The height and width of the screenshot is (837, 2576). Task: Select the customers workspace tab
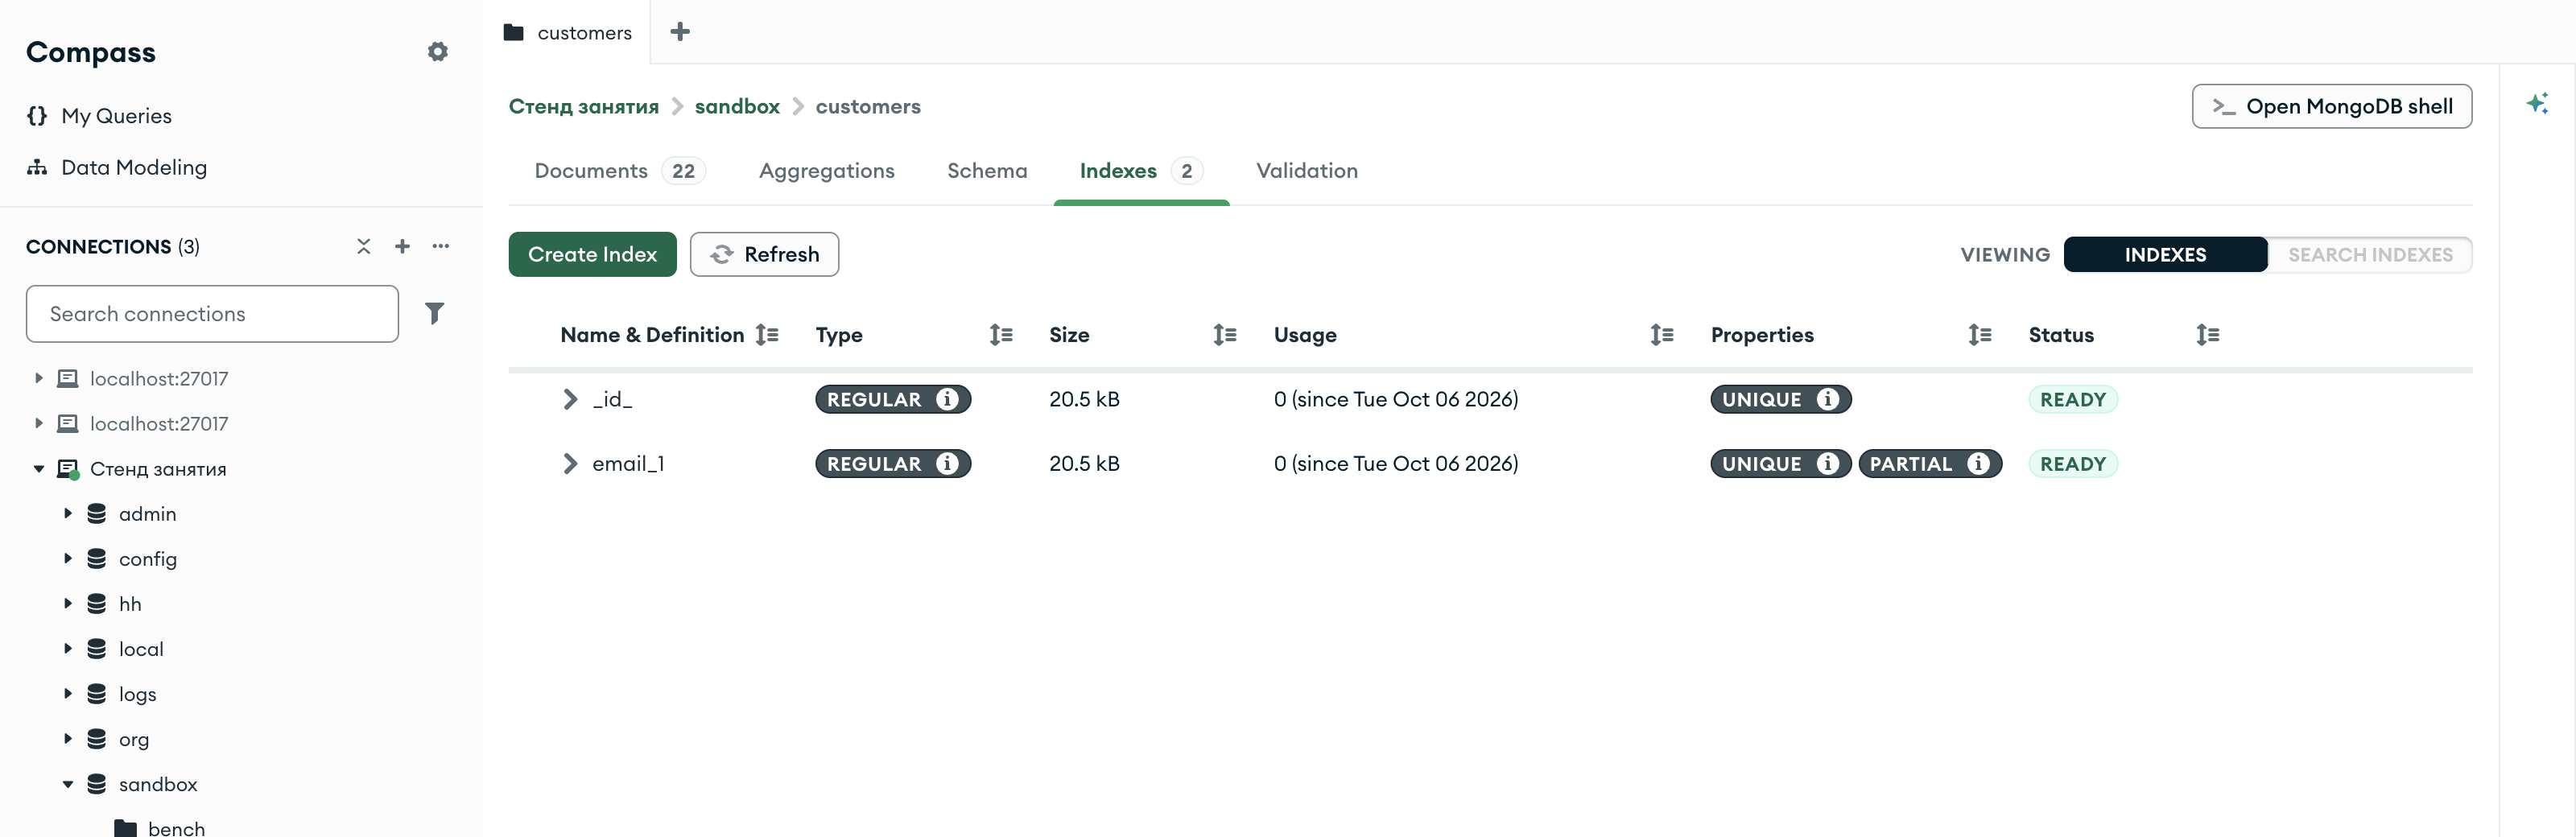pyautogui.click(x=568, y=32)
